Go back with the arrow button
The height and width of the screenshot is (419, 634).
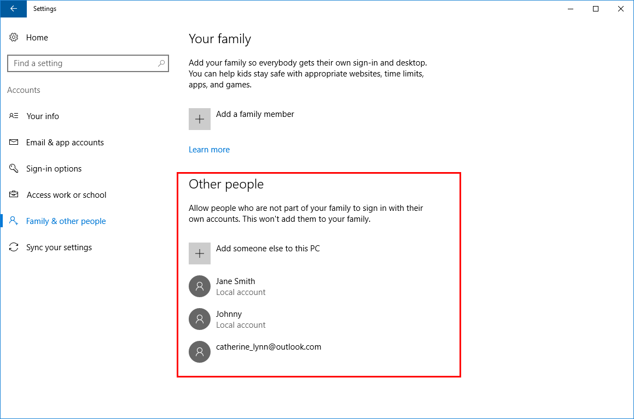click(13, 9)
